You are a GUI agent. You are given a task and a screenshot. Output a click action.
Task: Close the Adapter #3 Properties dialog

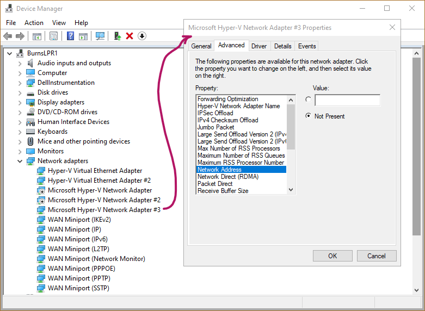392,27
